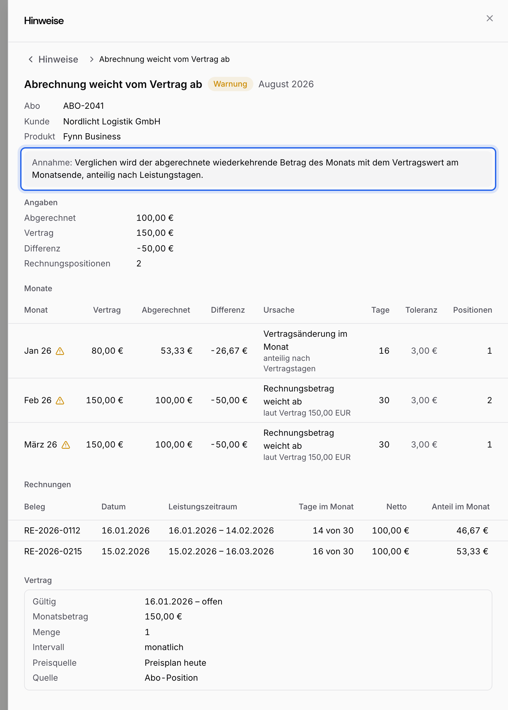Click validity value '16.01.2026 – offen'
This screenshot has width=508, height=710.
[x=184, y=602]
